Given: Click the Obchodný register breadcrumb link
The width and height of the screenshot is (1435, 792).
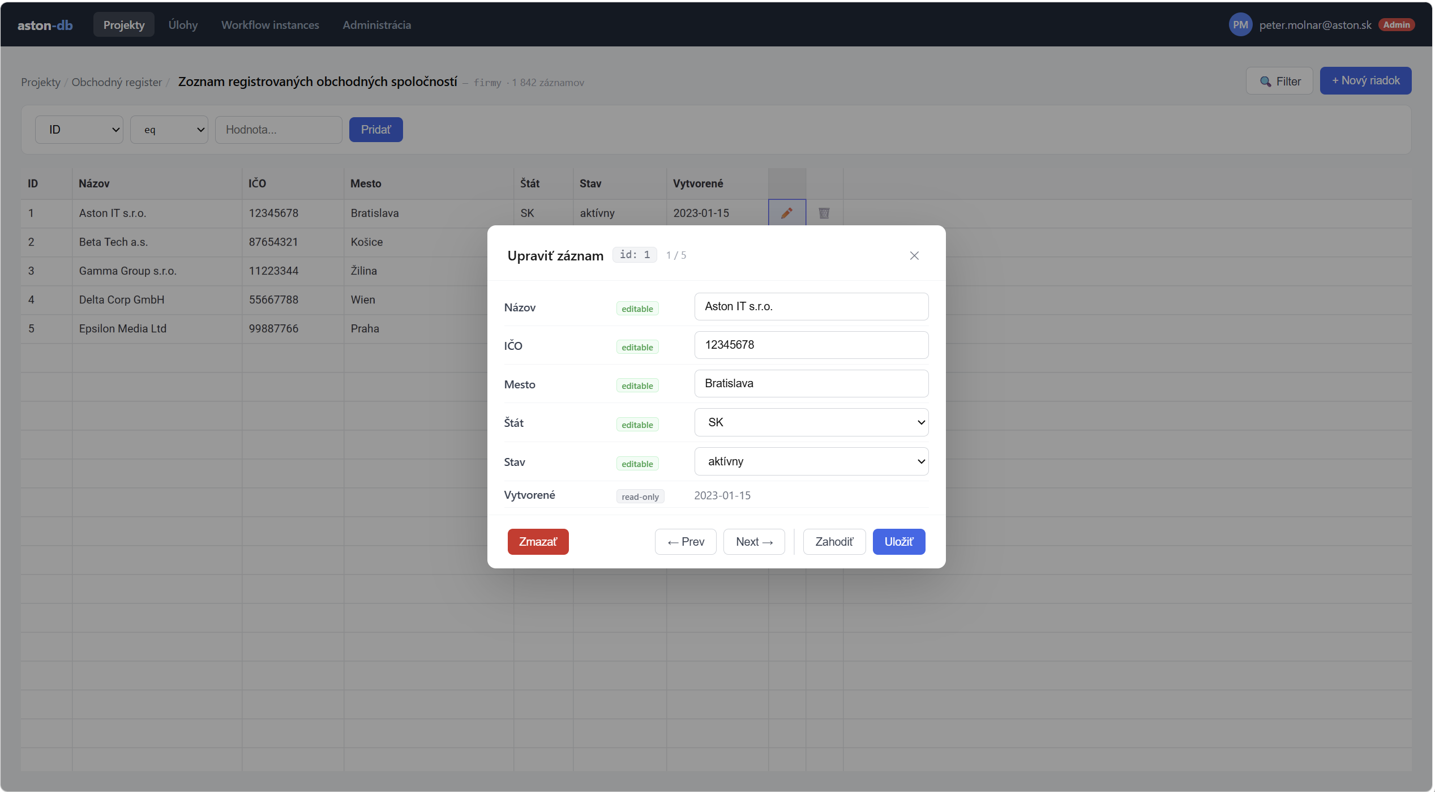Looking at the screenshot, I should tap(117, 82).
